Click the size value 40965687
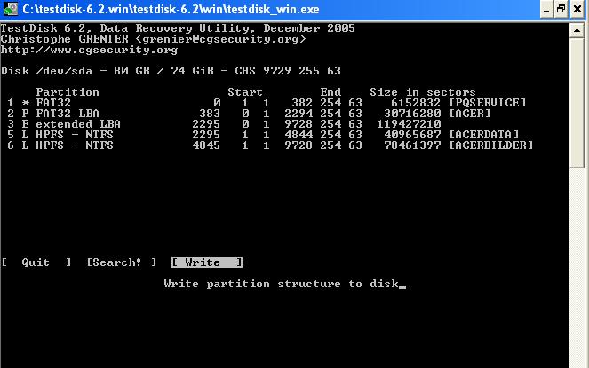589x368 pixels. point(412,134)
